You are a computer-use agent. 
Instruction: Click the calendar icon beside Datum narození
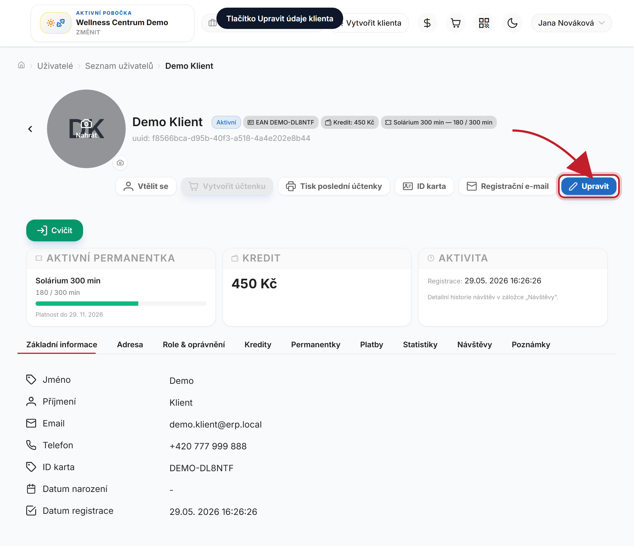click(x=31, y=489)
